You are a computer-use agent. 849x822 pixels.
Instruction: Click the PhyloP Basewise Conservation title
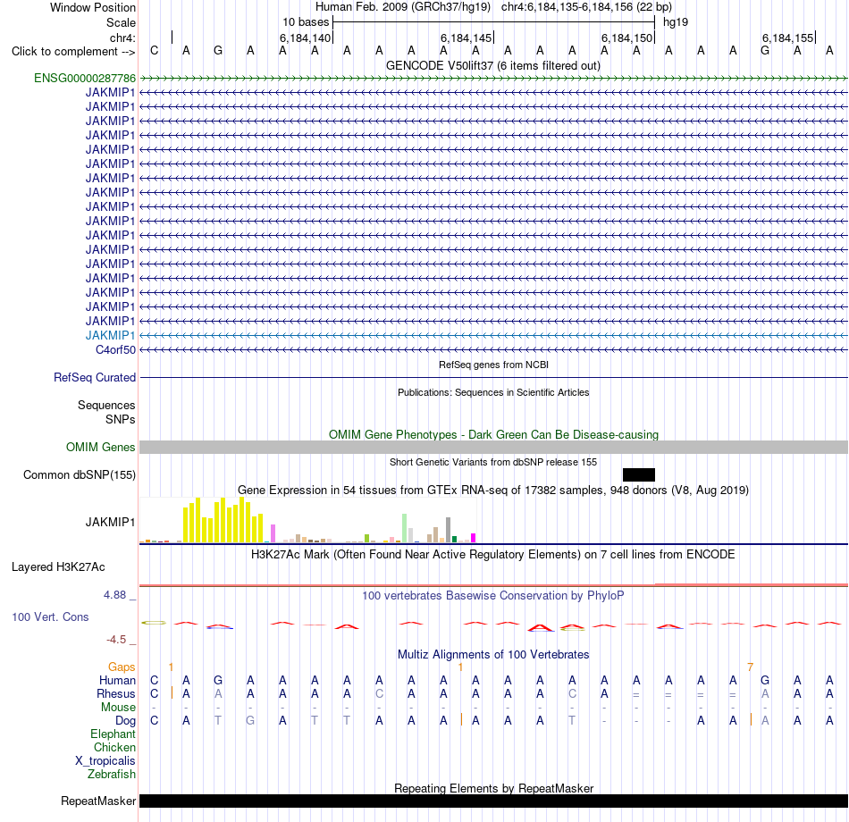[492, 596]
